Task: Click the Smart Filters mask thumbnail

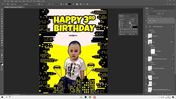Action: click(153, 51)
